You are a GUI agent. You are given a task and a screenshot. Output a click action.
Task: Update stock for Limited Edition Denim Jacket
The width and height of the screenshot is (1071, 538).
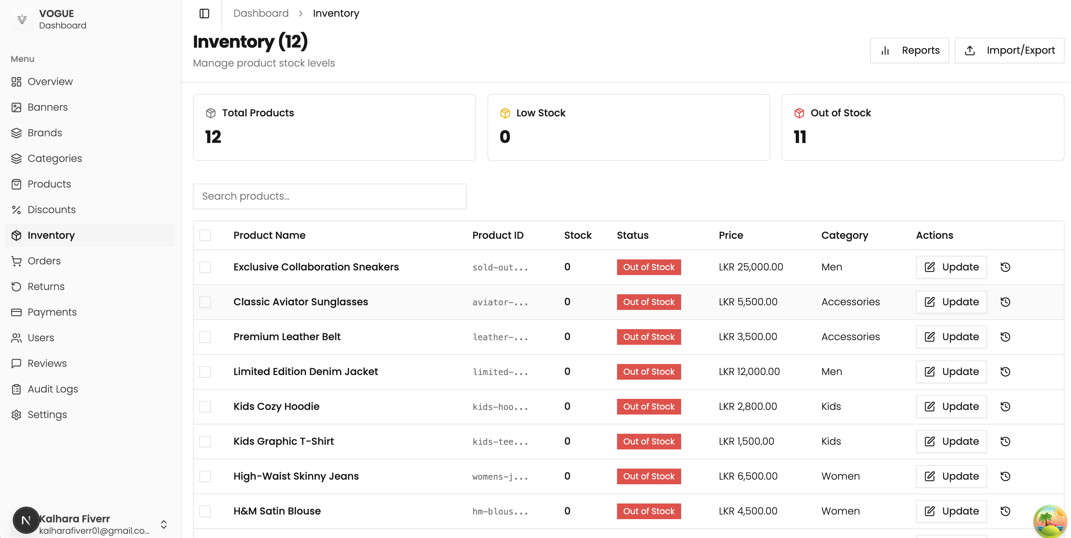(x=951, y=372)
